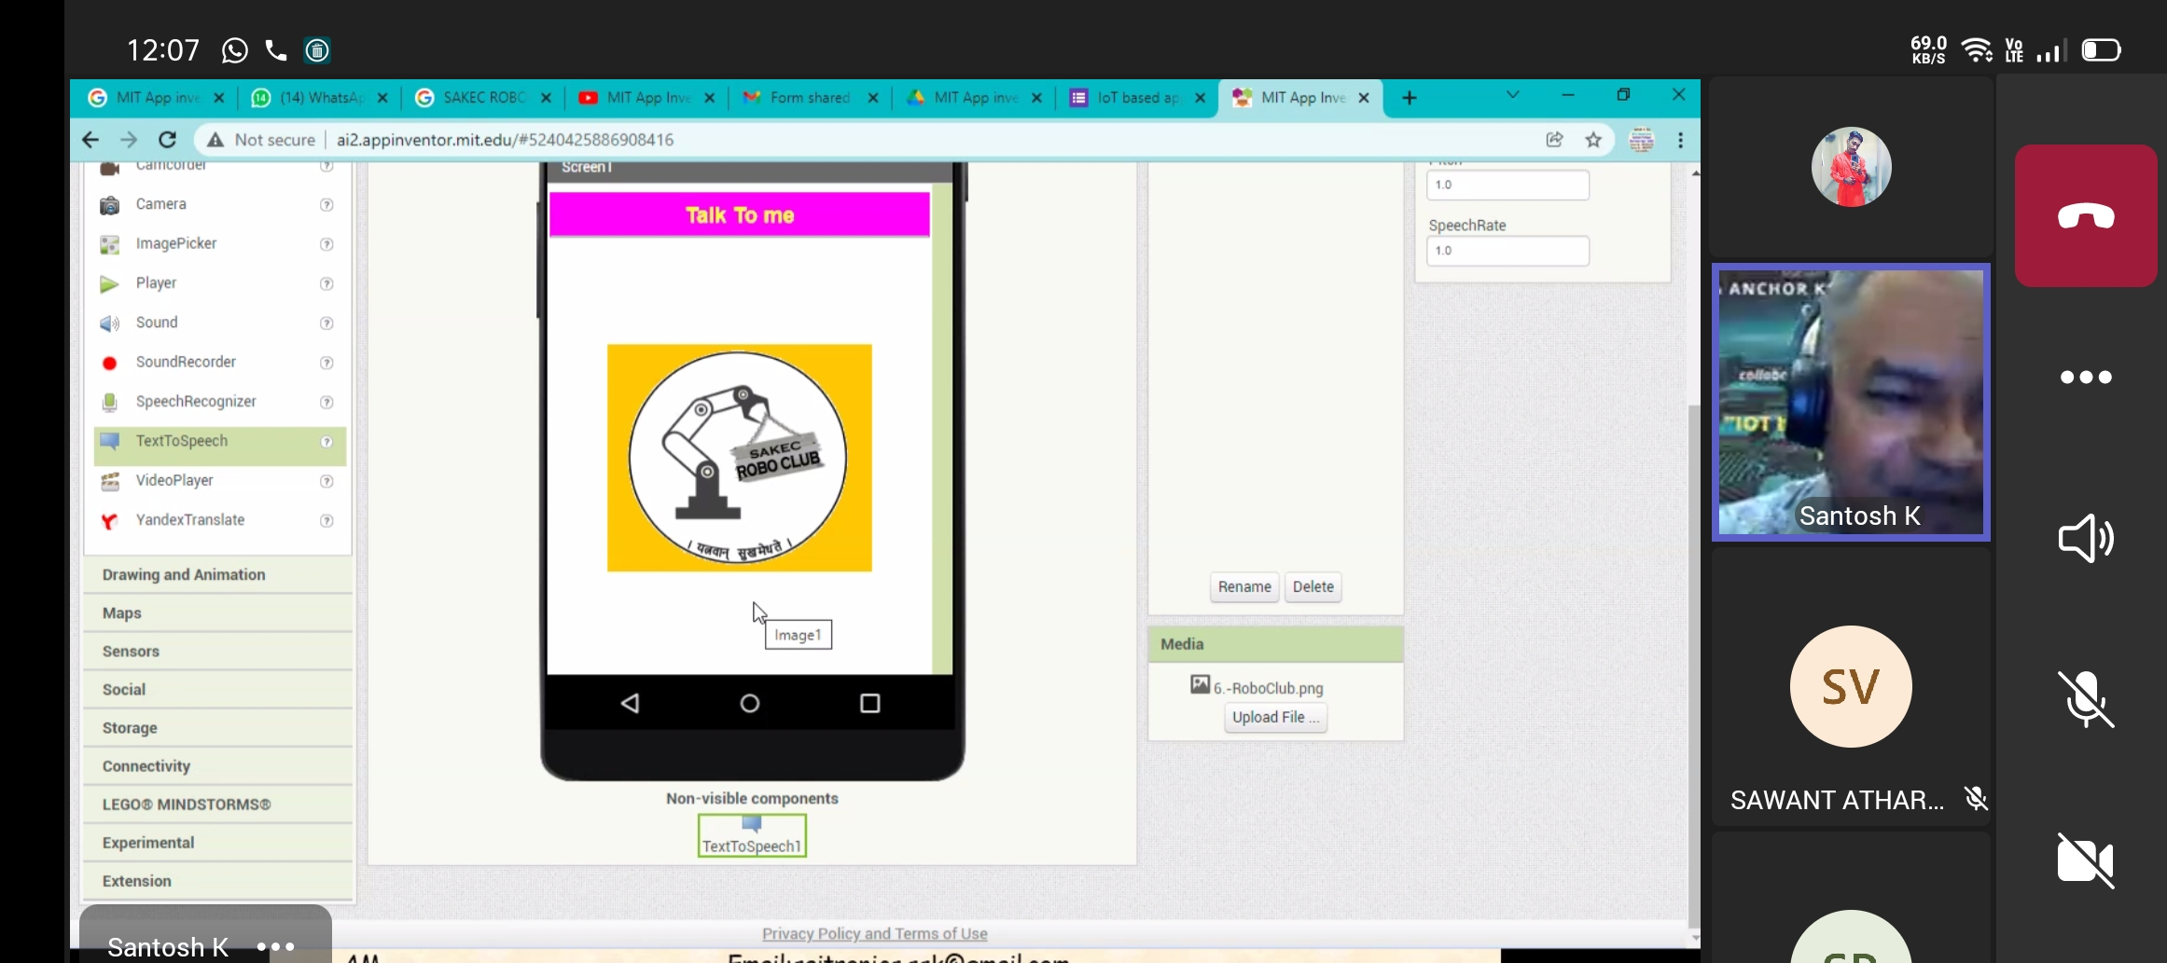
Task: Click the Upload File button
Action: pos(1275,718)
